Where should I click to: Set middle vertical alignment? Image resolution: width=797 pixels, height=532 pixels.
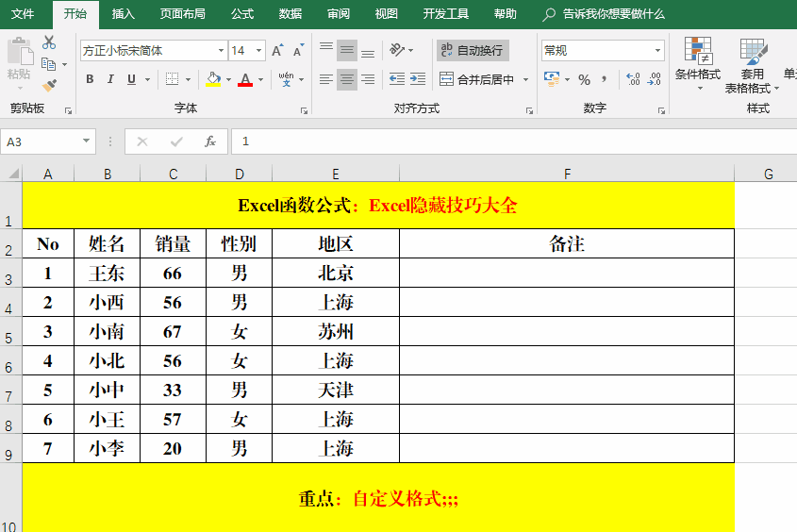(x=347, y=50)
